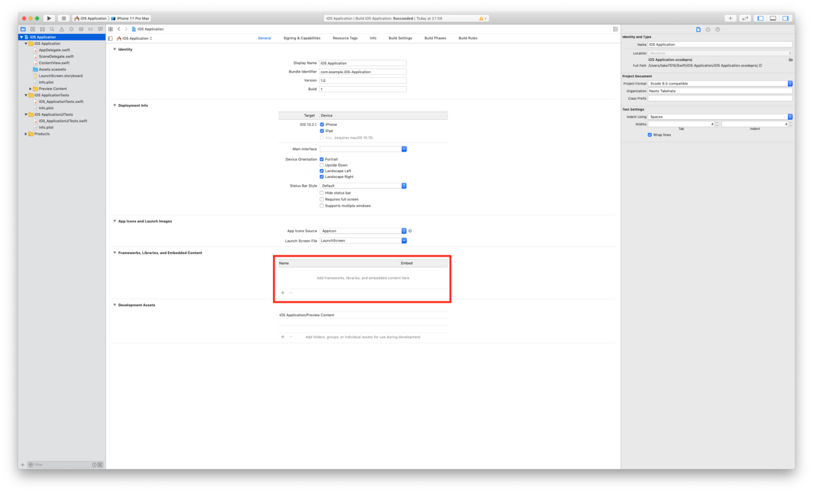The width and height of the screenshot is (813, 493).
Task: Stop the running build with Stop button
Action: click(x=64, y=18)
